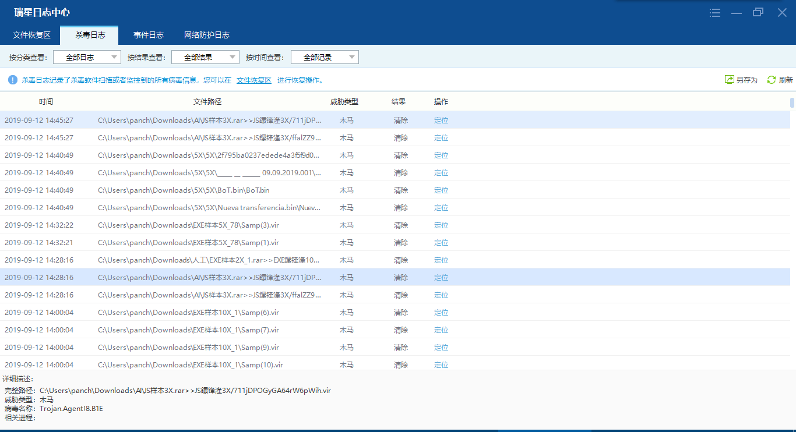The height and width of the screenshot is (432, 796).
Task: Open the 网络防护日志 tab
Action: coord(207,35)
